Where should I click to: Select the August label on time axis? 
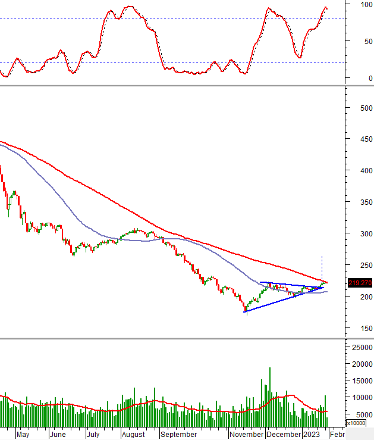[133, 435]
